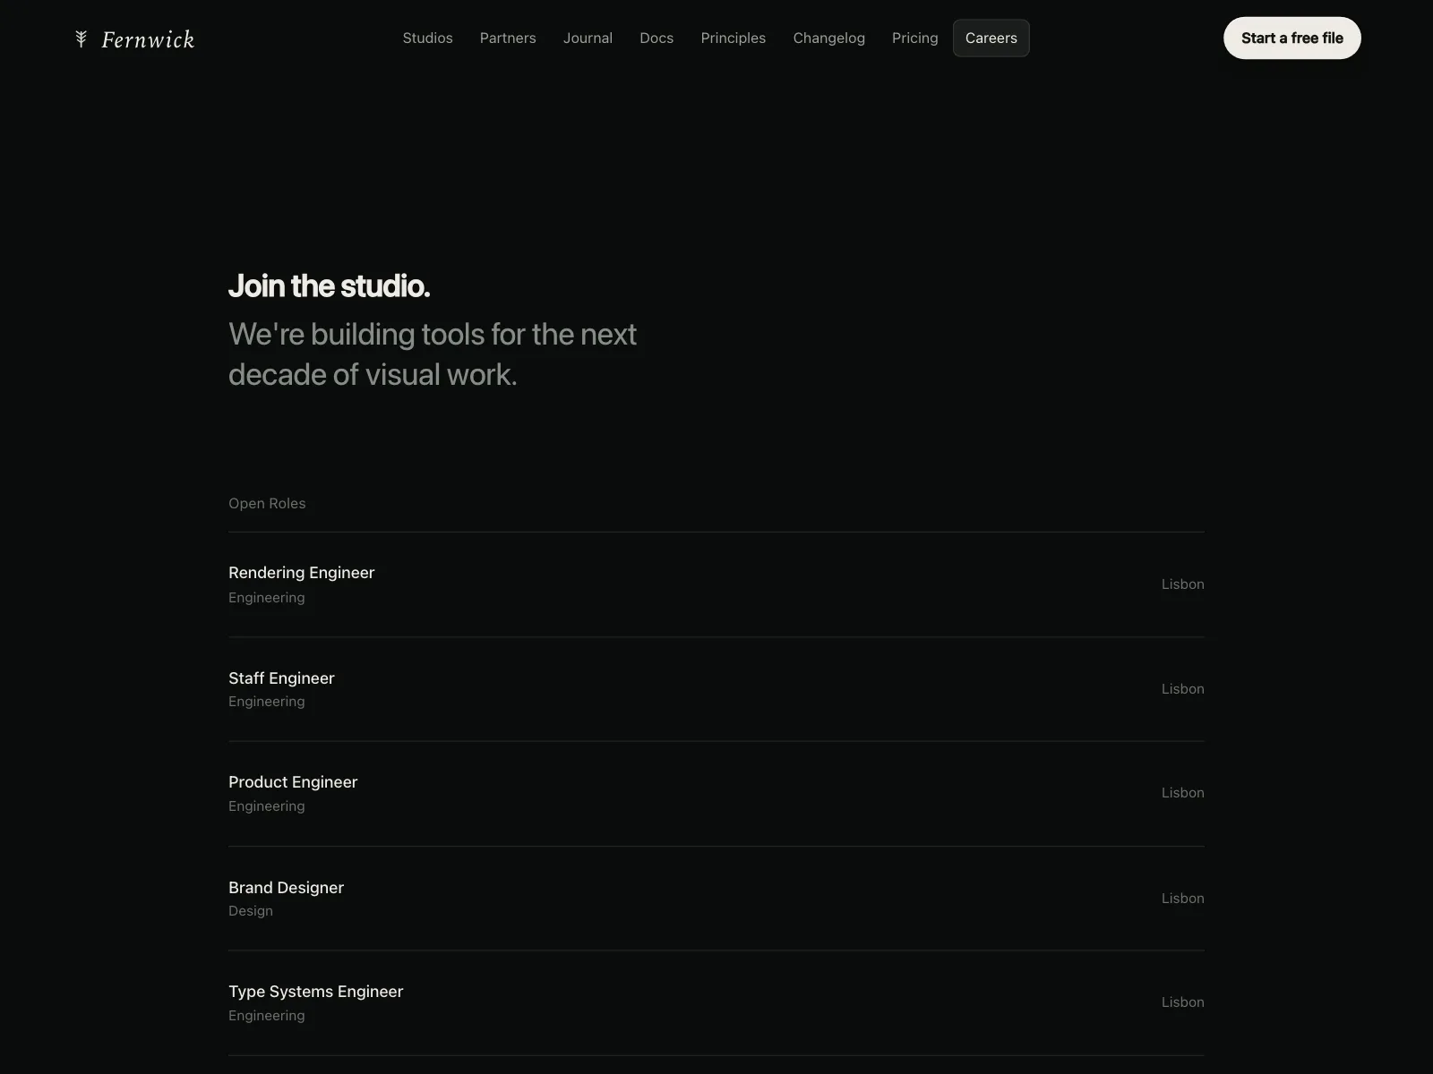Screen dimensions: 1433x1074
Task: Click Lisbon location on Rendering Engineer row
Action: (1182, 584)
